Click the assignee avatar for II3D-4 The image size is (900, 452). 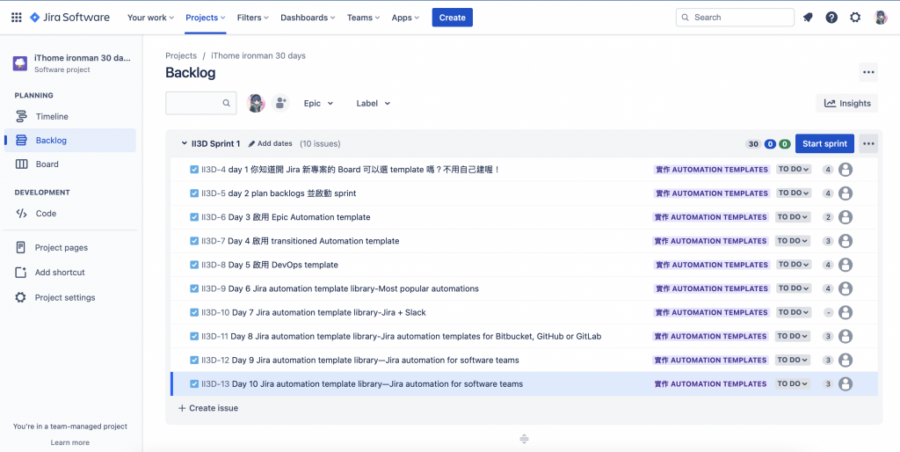[x=845, y=170]
